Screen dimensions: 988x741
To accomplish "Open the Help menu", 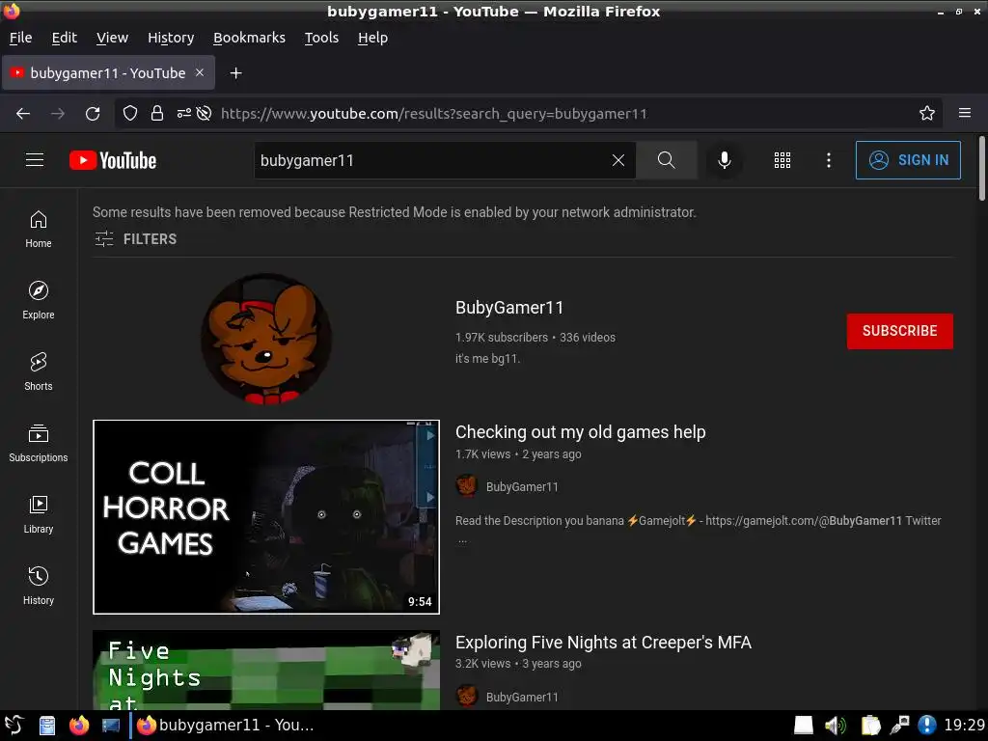I will (373, 38).
